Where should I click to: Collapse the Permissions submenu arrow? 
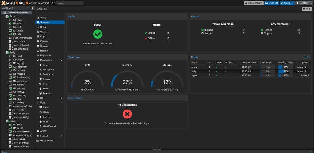click(61, 60)
